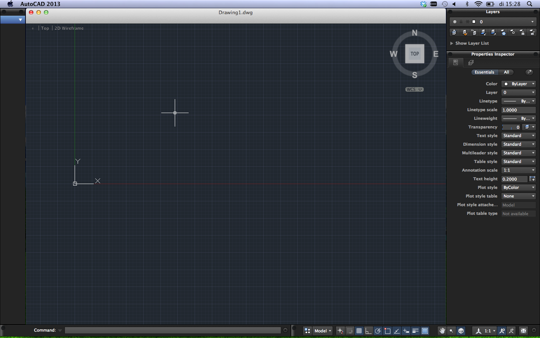
Task: Open the Apple menu
Action: pos(10,4)
